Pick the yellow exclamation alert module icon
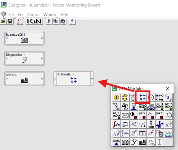This screenshot has height=150, width=178. (x=116, y=97)
